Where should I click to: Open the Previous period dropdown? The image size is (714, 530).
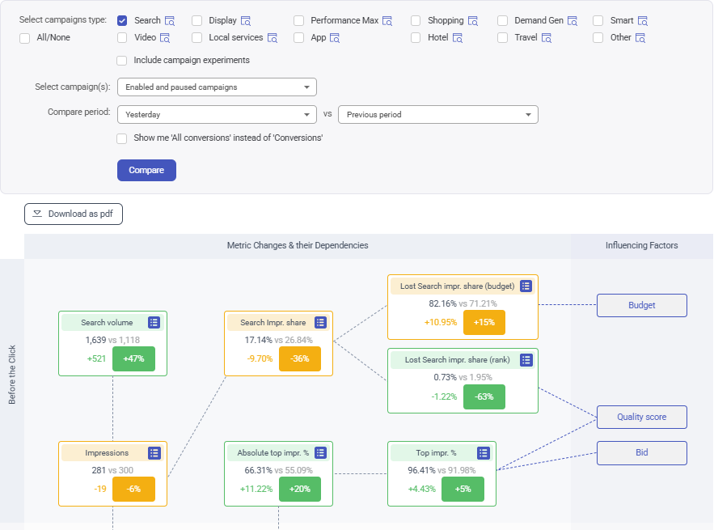(437, 114)
